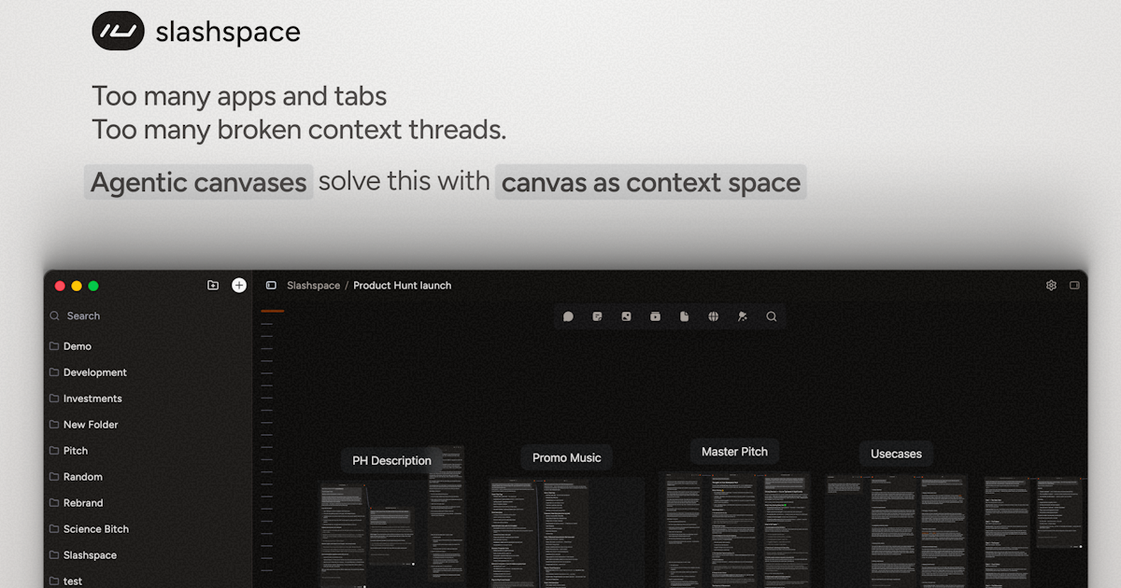The width and height of the screenshot is (1121, 588).
Task: Click the new folder icon
Action: (213, 286)
